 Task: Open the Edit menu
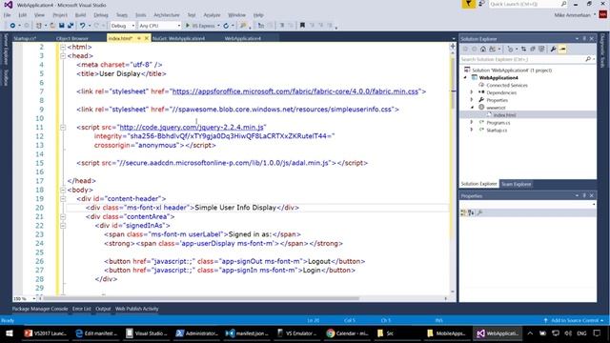(x=23, y=15)
